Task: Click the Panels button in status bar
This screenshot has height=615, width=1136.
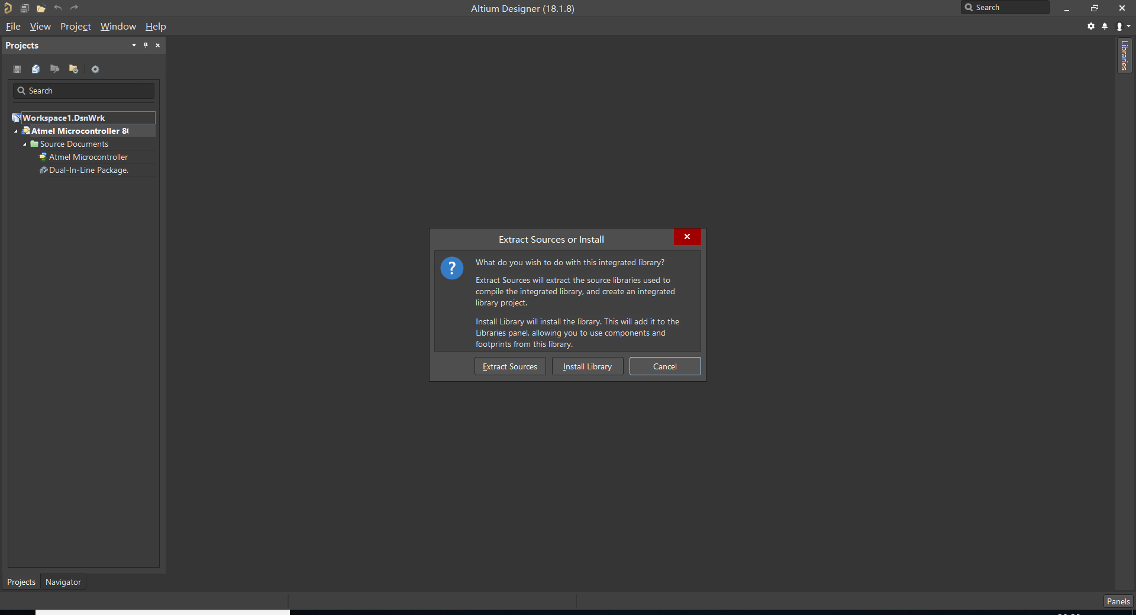Action: pyautogui.click(x=1118, y=601)
